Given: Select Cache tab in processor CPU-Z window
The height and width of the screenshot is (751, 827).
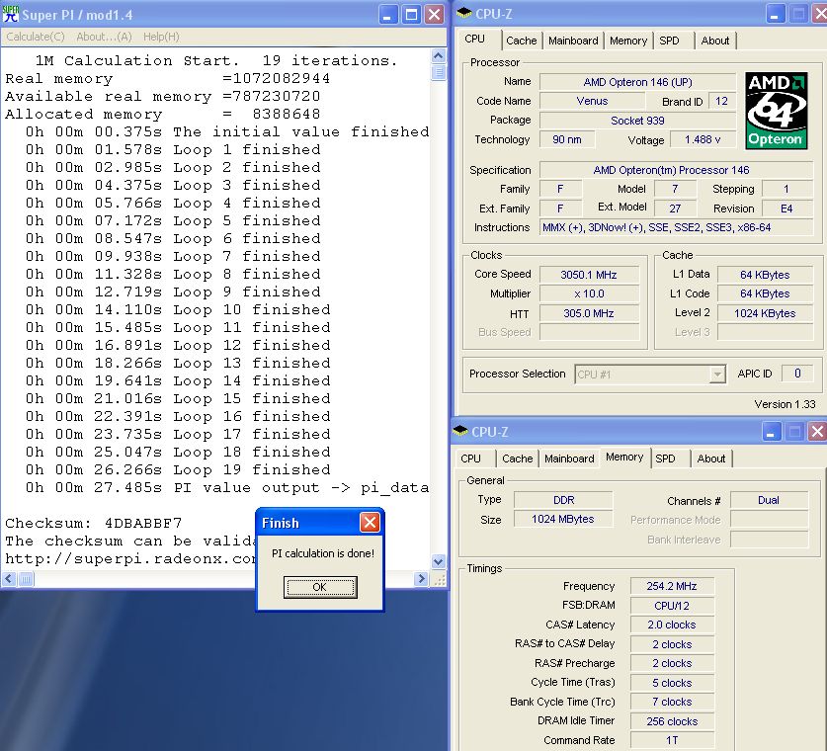Looking at the screenshot, I should coord(521,41).
